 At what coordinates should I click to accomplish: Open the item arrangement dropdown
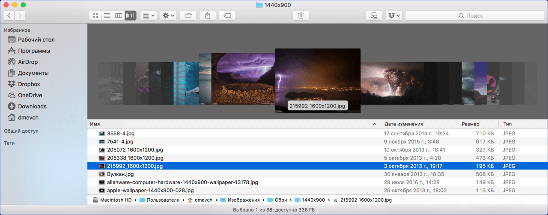pos(149,15)
